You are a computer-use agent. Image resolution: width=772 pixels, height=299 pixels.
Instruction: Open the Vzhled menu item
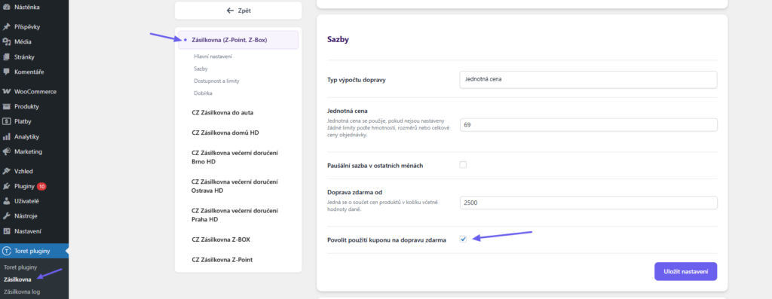[35, 171]
